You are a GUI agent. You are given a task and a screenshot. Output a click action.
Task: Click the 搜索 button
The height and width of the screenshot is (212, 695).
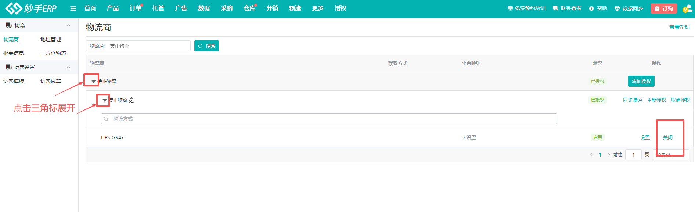coord(206,46)
